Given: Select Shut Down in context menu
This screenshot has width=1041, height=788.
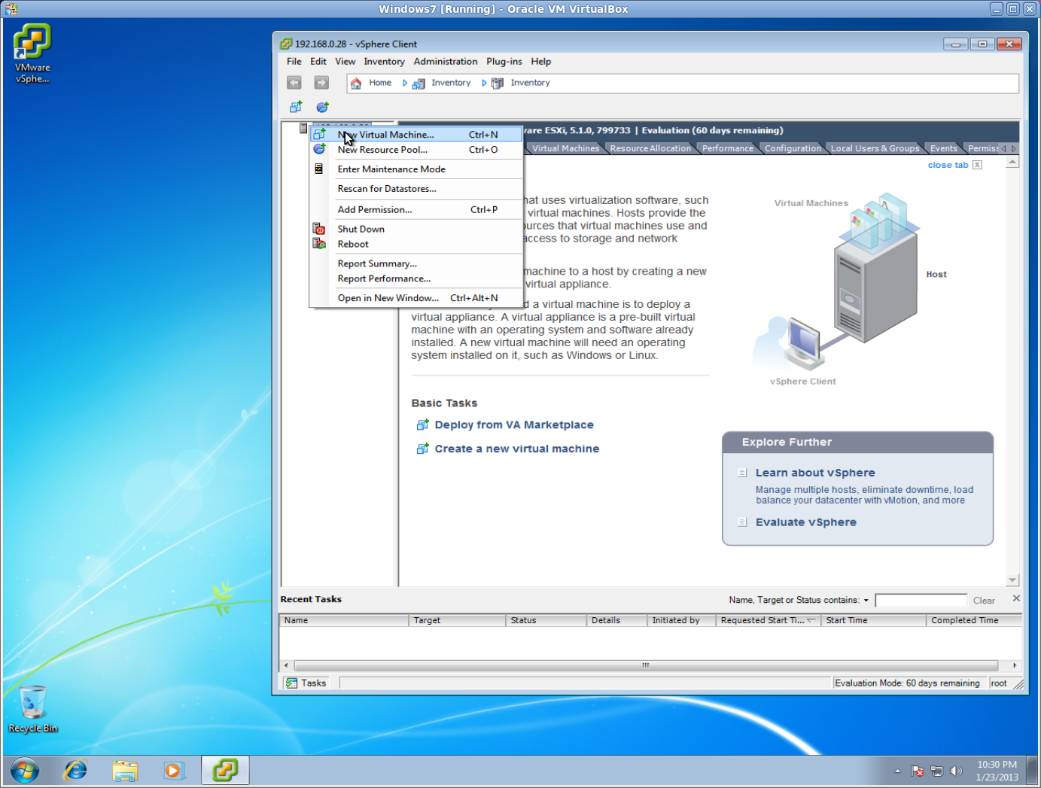Looking at the screenshot, I should click(416, 229).
